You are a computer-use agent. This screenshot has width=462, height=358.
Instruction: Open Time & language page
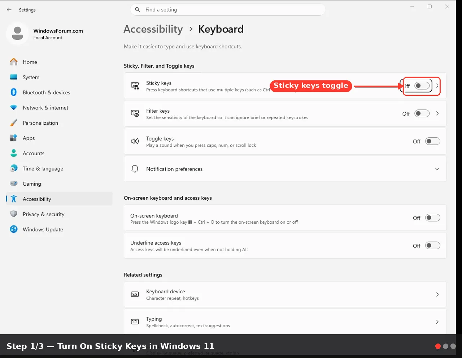(x=59, y=168)
